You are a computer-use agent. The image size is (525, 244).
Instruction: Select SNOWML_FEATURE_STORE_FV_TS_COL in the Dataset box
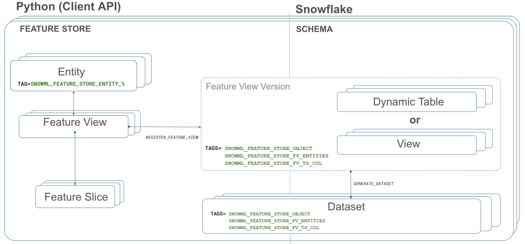pos(274,228)
